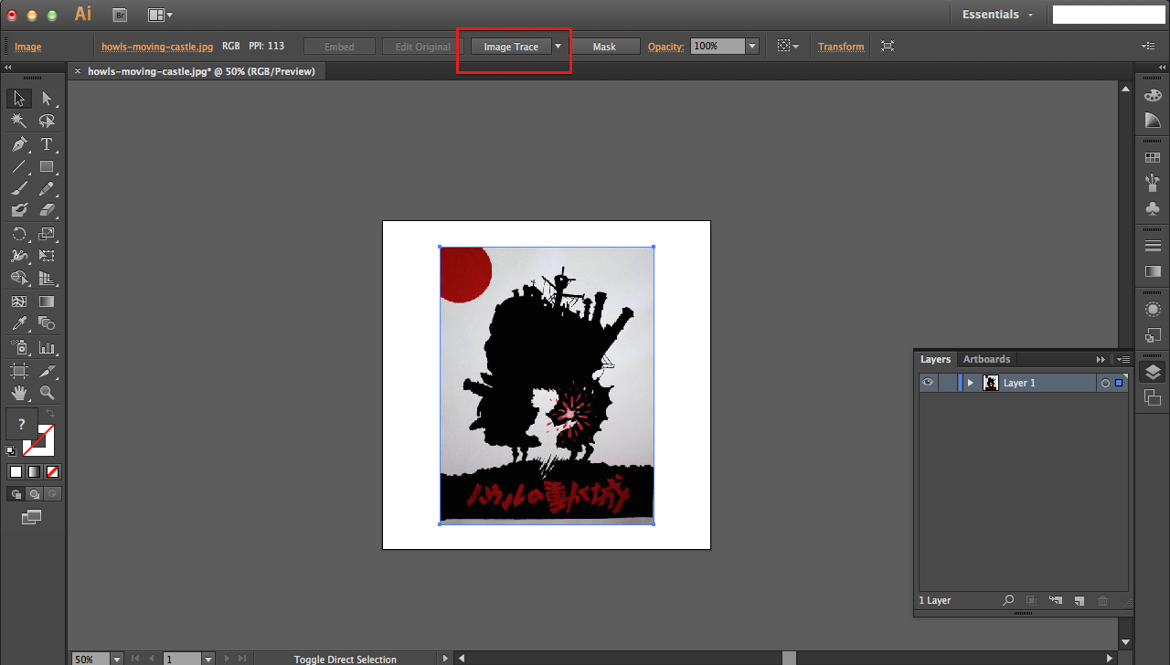This screenshot has width=1170, height=665.
Task: Open the artboard navigation dropdown
Action: [x=208, y=659]
